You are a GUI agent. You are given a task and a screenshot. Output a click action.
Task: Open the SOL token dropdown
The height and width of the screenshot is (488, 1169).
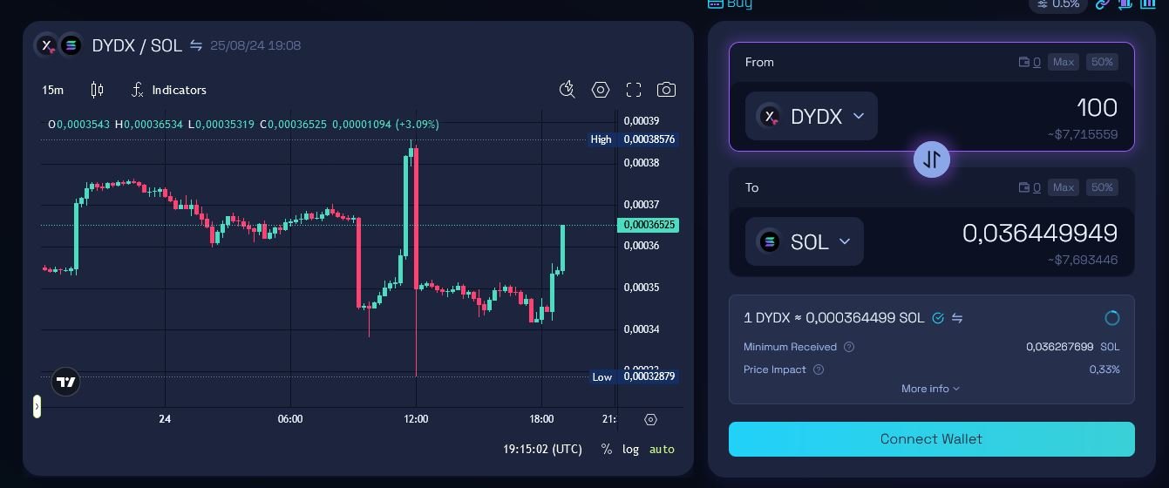coord(804,241)
